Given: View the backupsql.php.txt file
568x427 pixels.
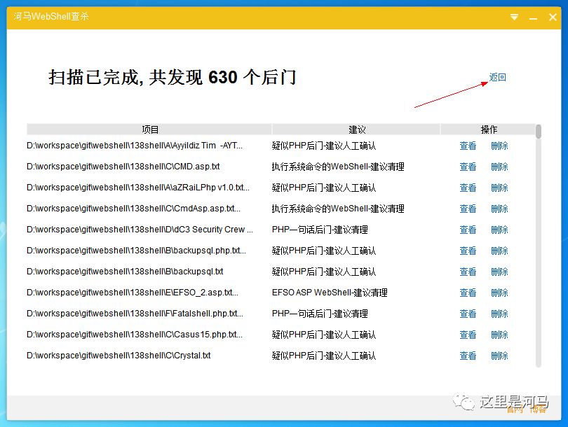Looking at the screenshot, I should point(468,251).
